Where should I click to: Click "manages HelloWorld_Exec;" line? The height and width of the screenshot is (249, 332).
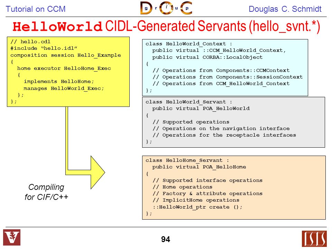tap(64, 88)
